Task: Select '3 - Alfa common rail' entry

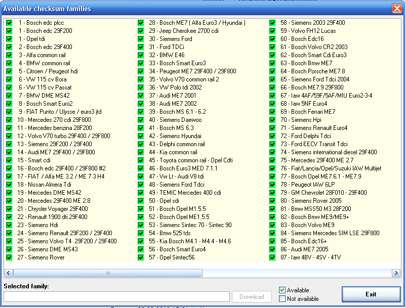Action: pyautogui.click(x=42, y=55)
